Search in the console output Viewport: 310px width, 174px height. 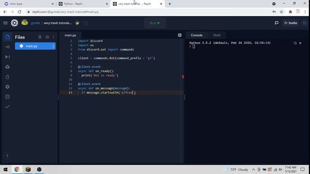click(295, 43)
